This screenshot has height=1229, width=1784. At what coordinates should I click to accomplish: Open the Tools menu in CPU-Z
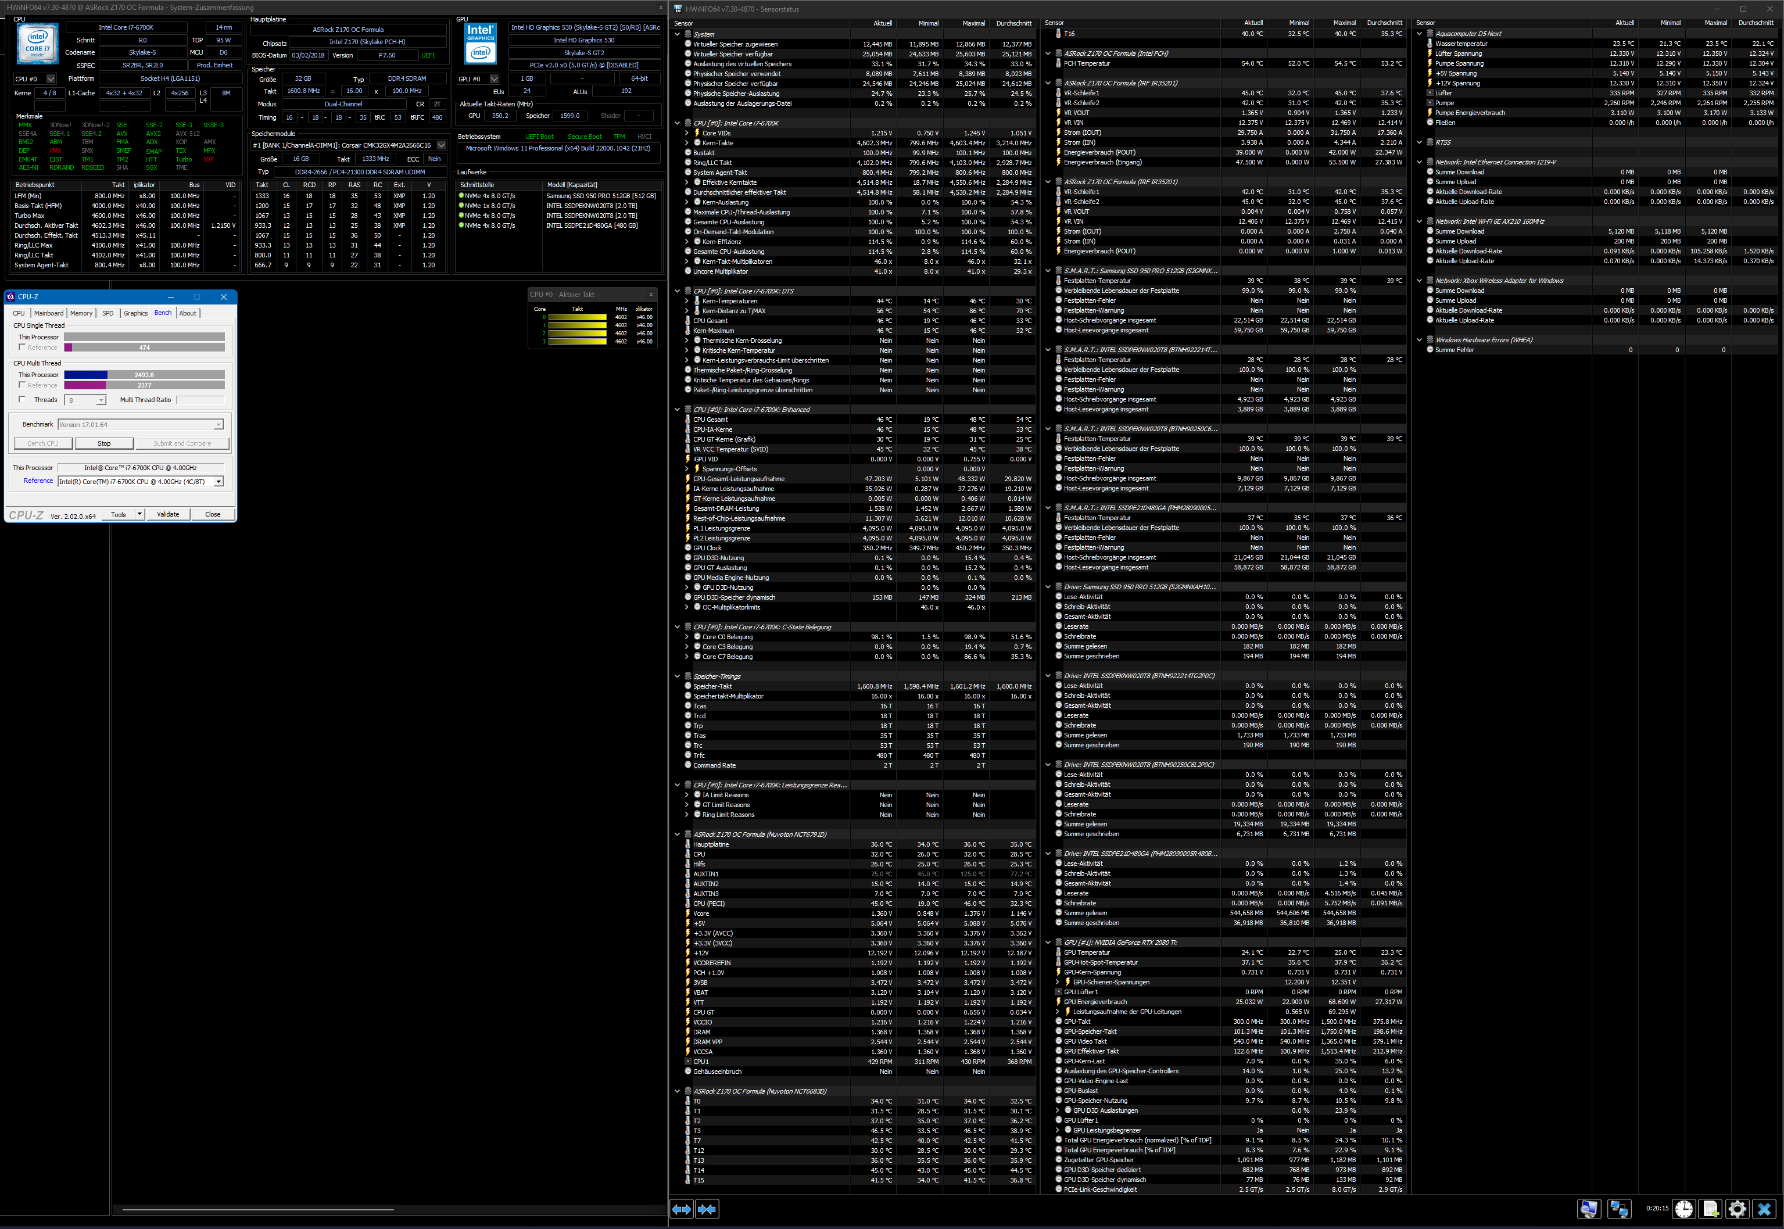(x=118, y=514)
